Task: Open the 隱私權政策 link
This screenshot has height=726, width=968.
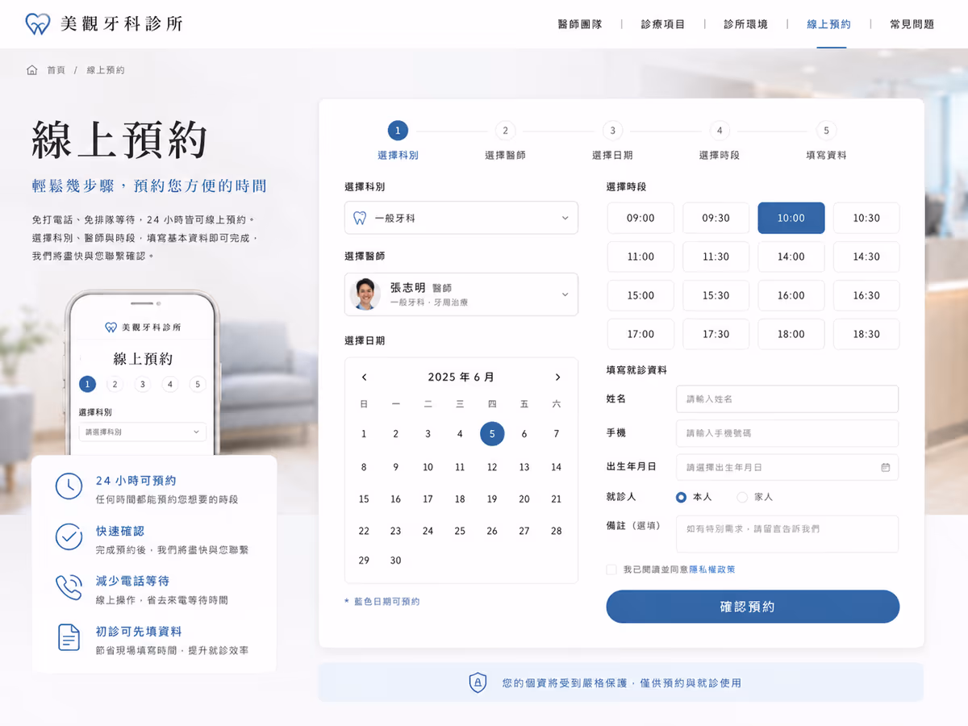Action: pos(712,570)
